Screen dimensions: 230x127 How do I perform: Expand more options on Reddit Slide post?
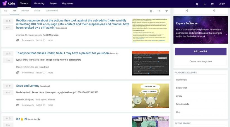click(50, 72)
